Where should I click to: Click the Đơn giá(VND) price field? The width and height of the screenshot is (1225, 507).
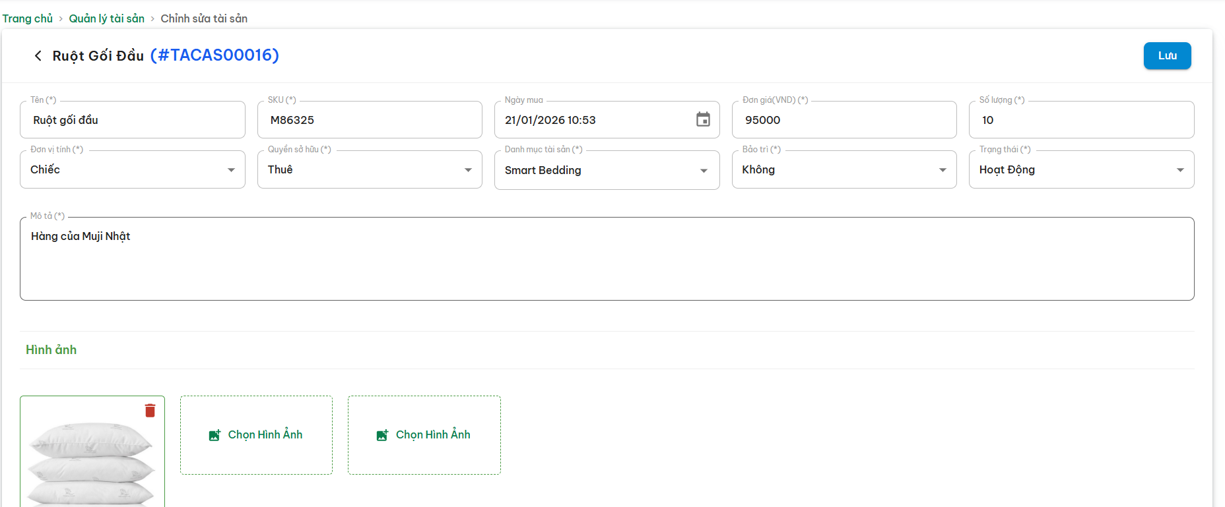[844, 120]
